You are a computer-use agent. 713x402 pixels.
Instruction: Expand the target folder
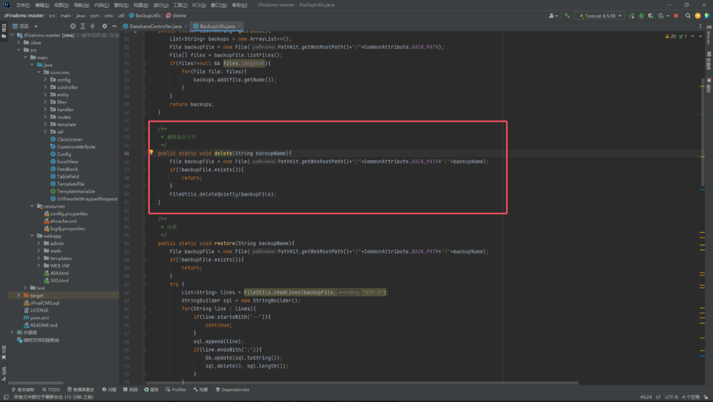[19, 295]
